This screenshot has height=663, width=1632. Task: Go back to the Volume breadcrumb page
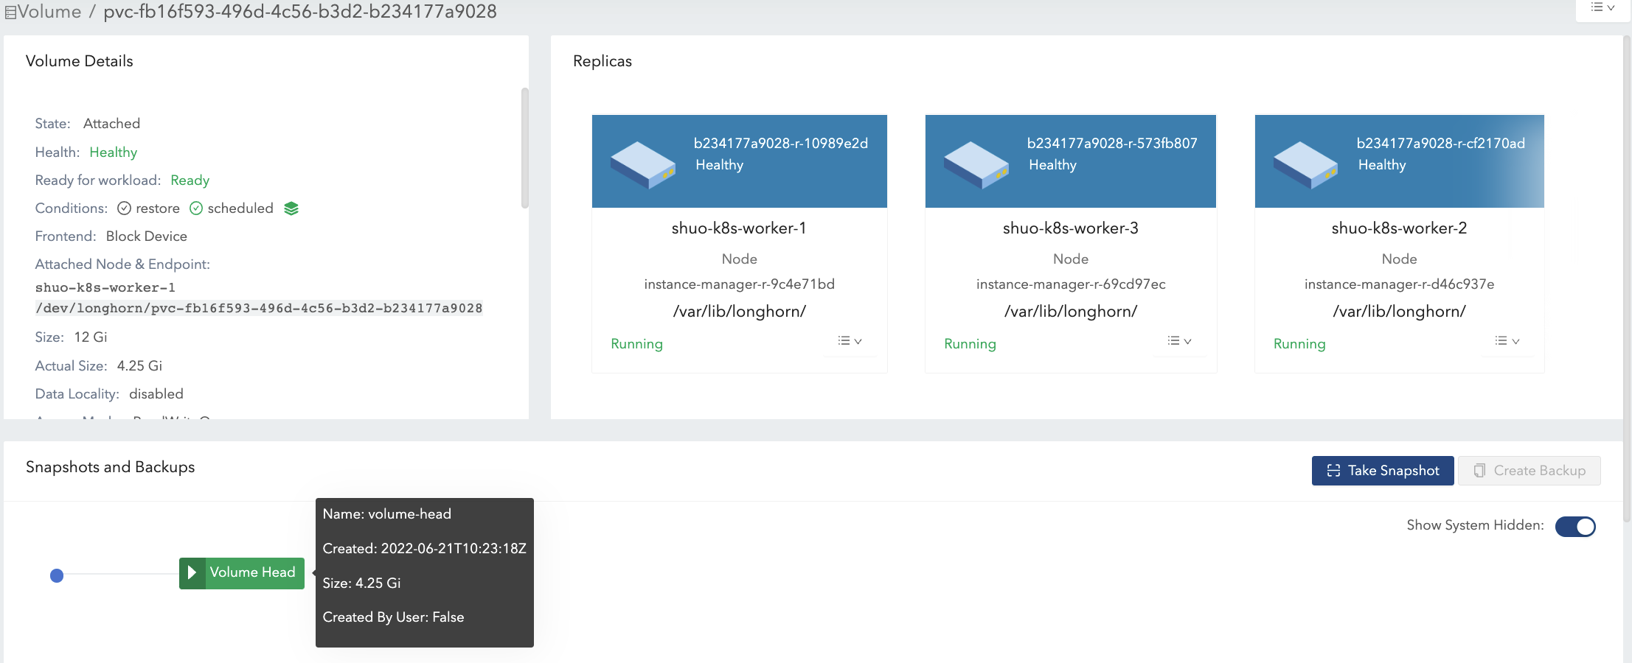point(49,12)
